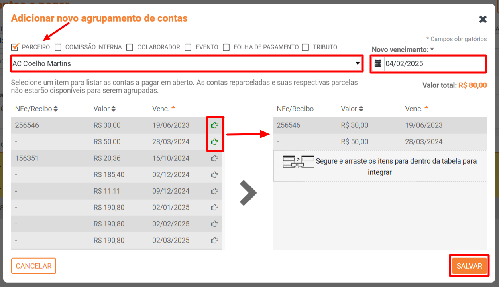Click hand icon on R$ 185,40 row
Image resolution: width=499 pixels, height=287 pixels.
point(214,175)
